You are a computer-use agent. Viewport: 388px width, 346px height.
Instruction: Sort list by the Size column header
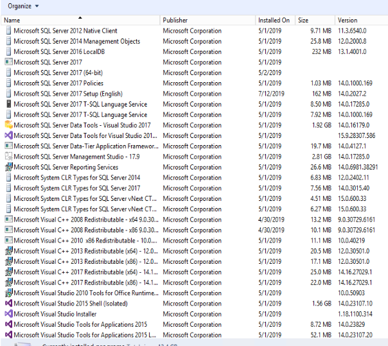(x=315, y=21)
